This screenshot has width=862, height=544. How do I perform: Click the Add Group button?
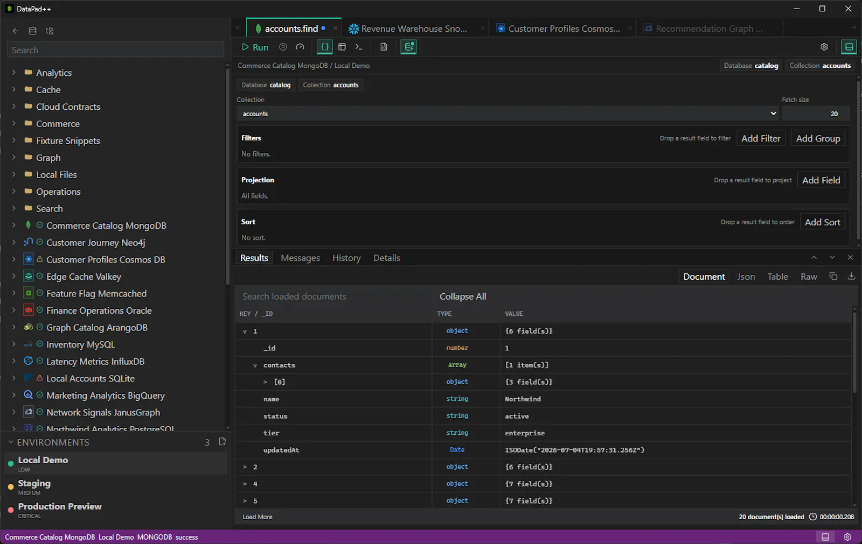tap(818, 138)
